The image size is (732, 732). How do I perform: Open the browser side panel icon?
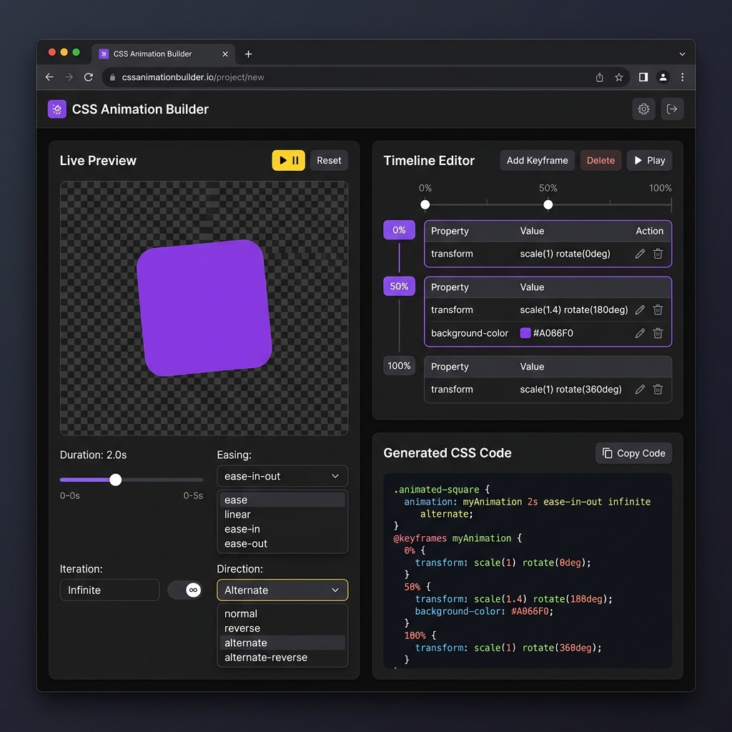pyautogui.click(x=643, y=77)
